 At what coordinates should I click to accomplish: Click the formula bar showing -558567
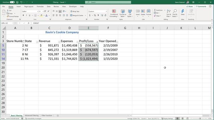(x=121, y=23)
